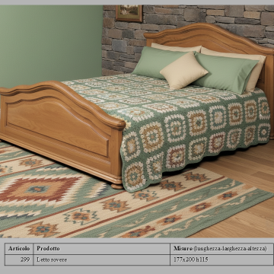
Task: Click article number 299 cell
Action: tap(19, 260)
